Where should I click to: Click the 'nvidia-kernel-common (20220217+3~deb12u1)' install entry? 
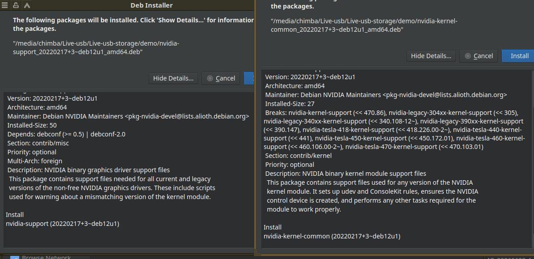point(332,236)
